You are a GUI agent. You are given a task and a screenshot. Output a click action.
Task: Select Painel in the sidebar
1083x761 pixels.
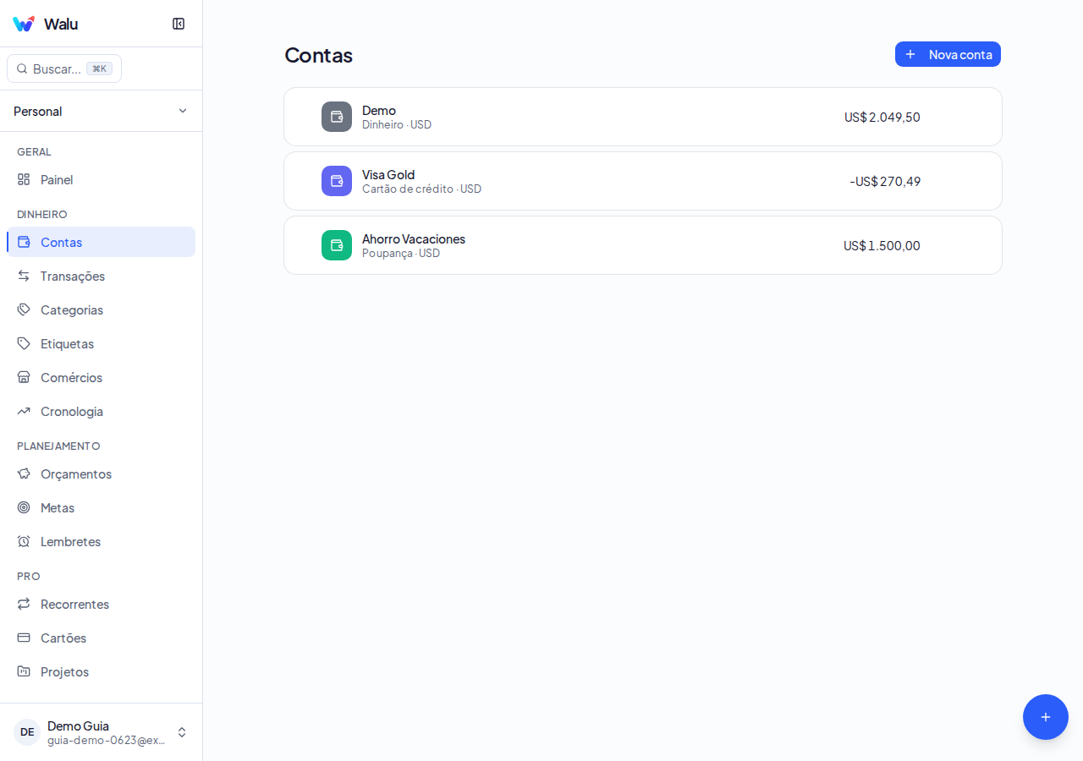(101, 179)
